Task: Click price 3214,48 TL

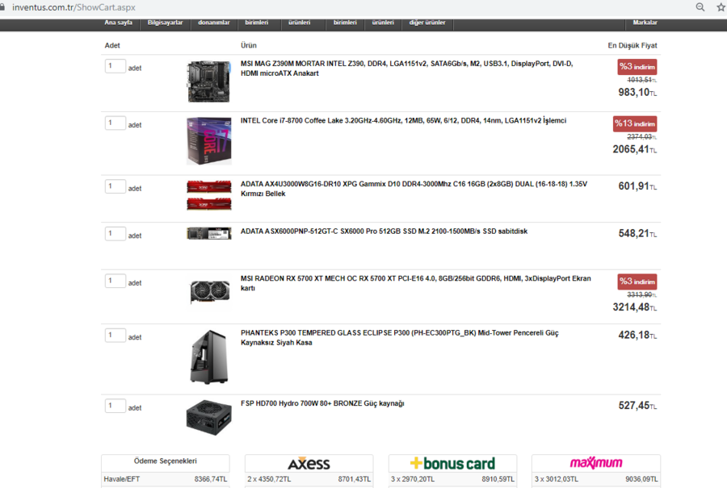Action: (635, 307)
